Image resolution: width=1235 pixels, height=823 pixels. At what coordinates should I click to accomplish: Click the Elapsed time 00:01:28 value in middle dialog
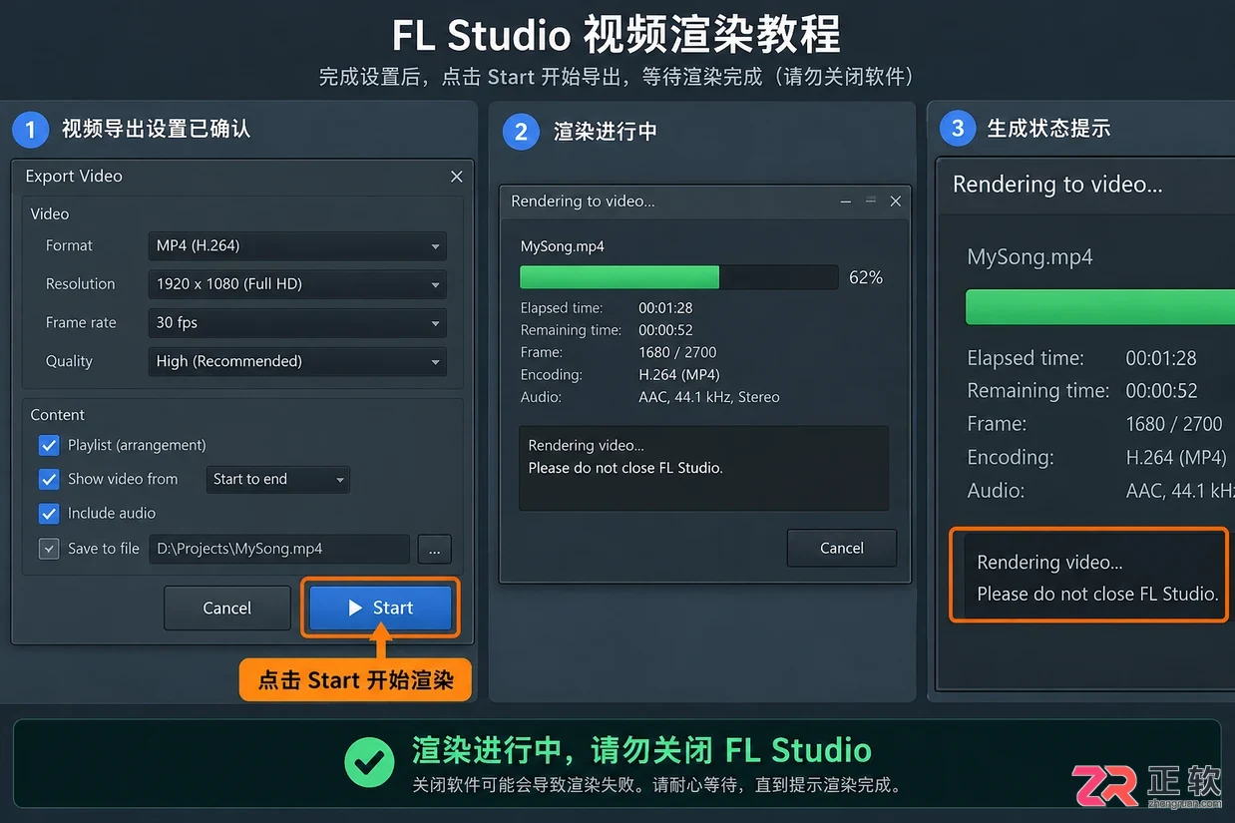pyautogui.click(x=665, y=308)
